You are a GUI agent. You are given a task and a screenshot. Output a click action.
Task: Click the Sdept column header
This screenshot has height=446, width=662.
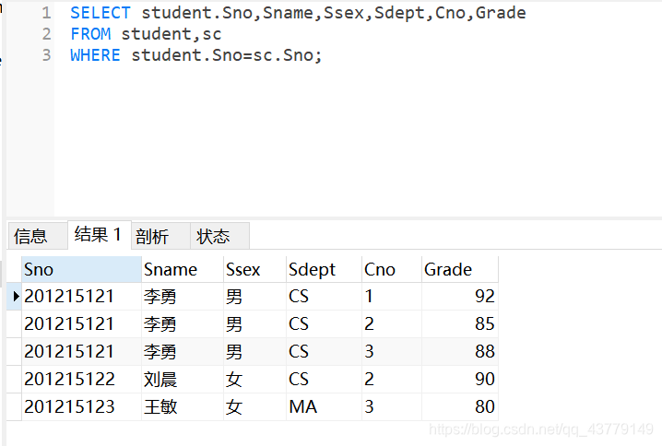pos(324,270)
